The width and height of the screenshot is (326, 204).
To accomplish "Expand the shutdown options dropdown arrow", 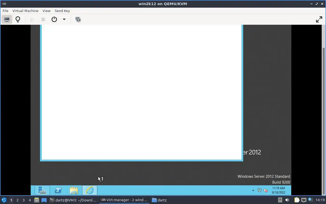I will (x=64, y=19).
